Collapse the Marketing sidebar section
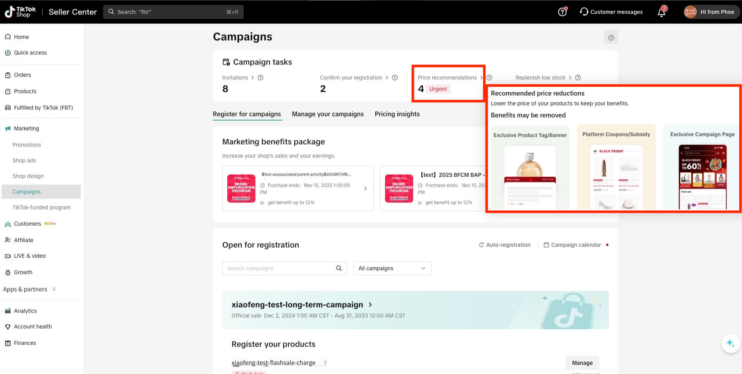The image size is (742, 374). coord(27,128)
